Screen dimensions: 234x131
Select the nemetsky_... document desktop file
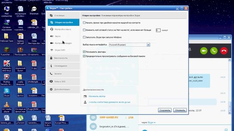coord(34,120)
